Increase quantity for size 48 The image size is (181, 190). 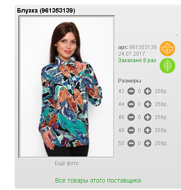click(147, 130)
